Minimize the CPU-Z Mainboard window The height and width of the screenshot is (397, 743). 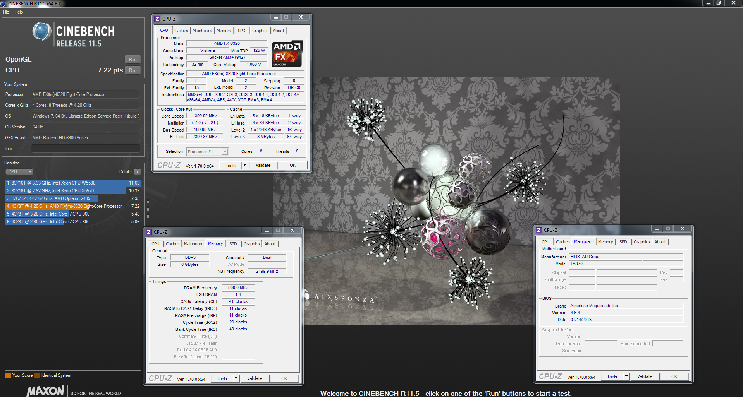coord(657,229)
